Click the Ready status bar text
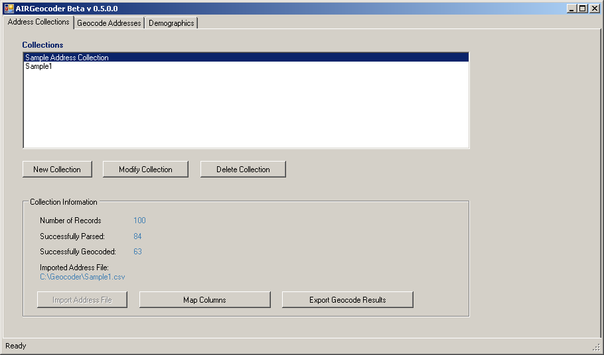 click(x=16, y=346)
